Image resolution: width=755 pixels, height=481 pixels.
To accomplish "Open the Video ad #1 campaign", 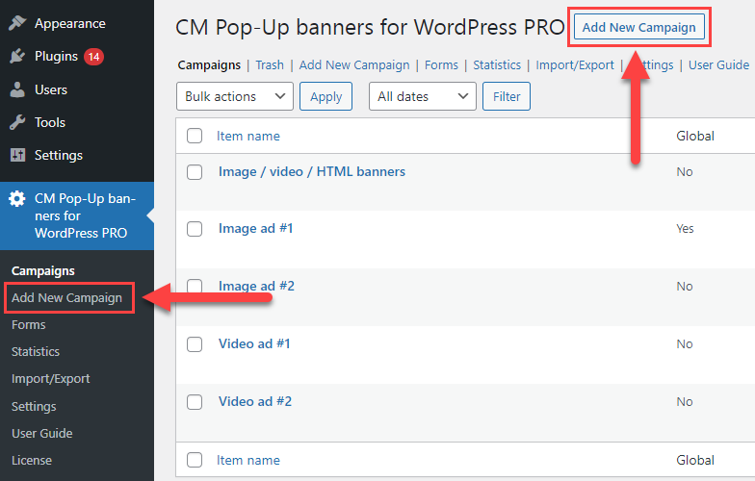I will [254, 344].
